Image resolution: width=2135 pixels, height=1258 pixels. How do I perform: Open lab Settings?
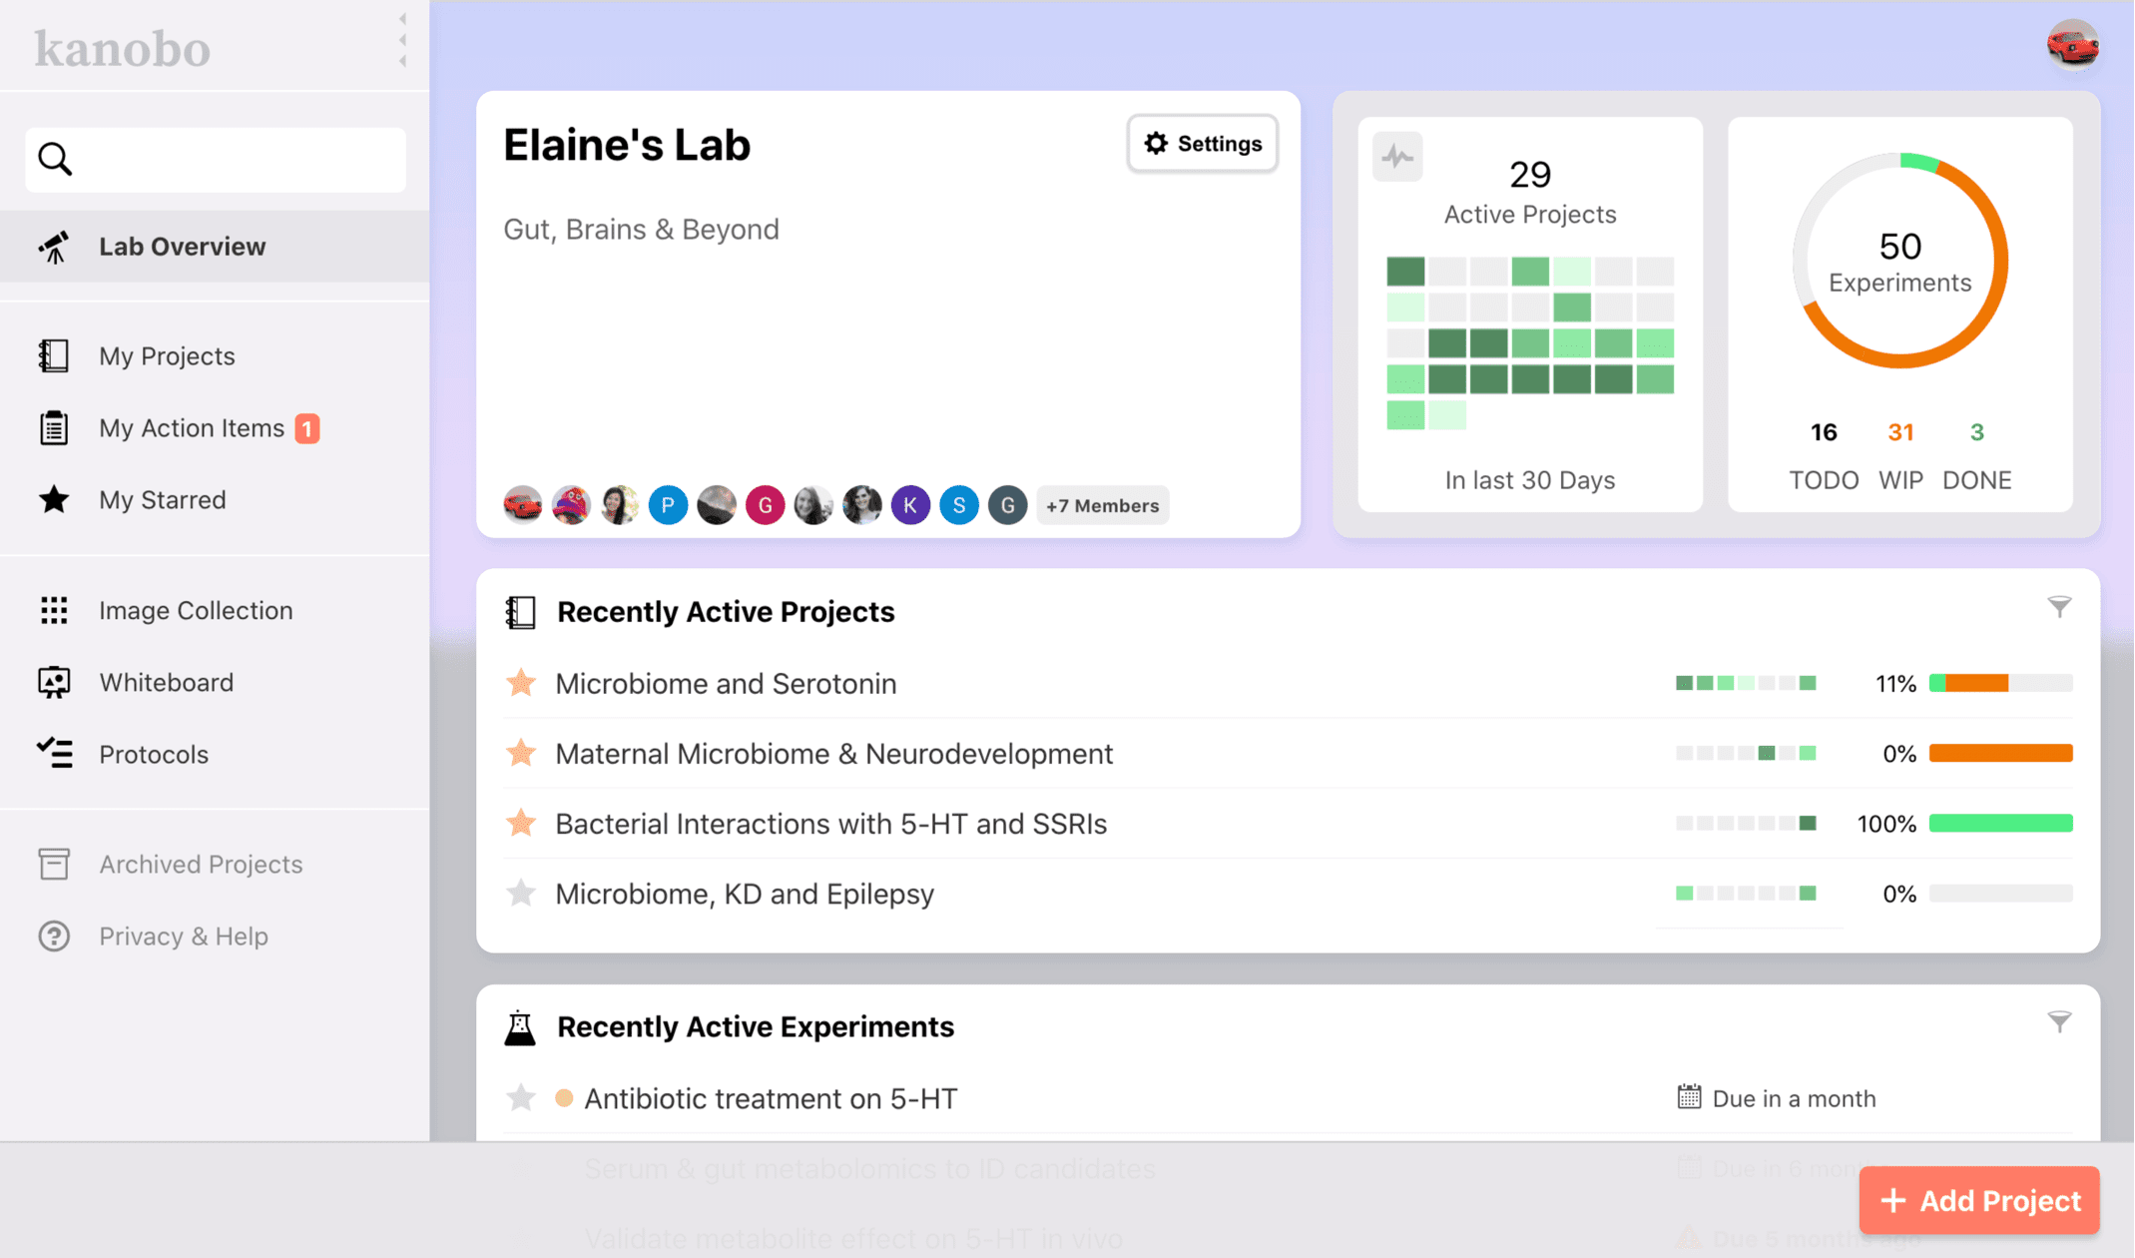1202,144
